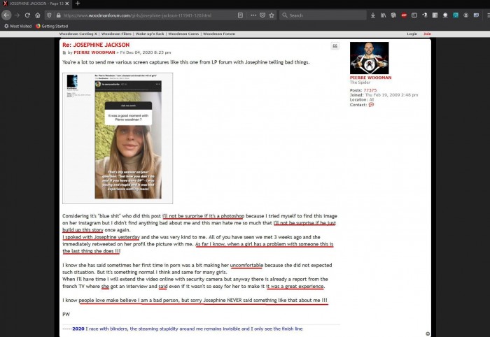Reload the page with the refresh icon
Image resolution: width=490 pixels, height=337 pixels.
pyautogui.click(x=27, y=15)
